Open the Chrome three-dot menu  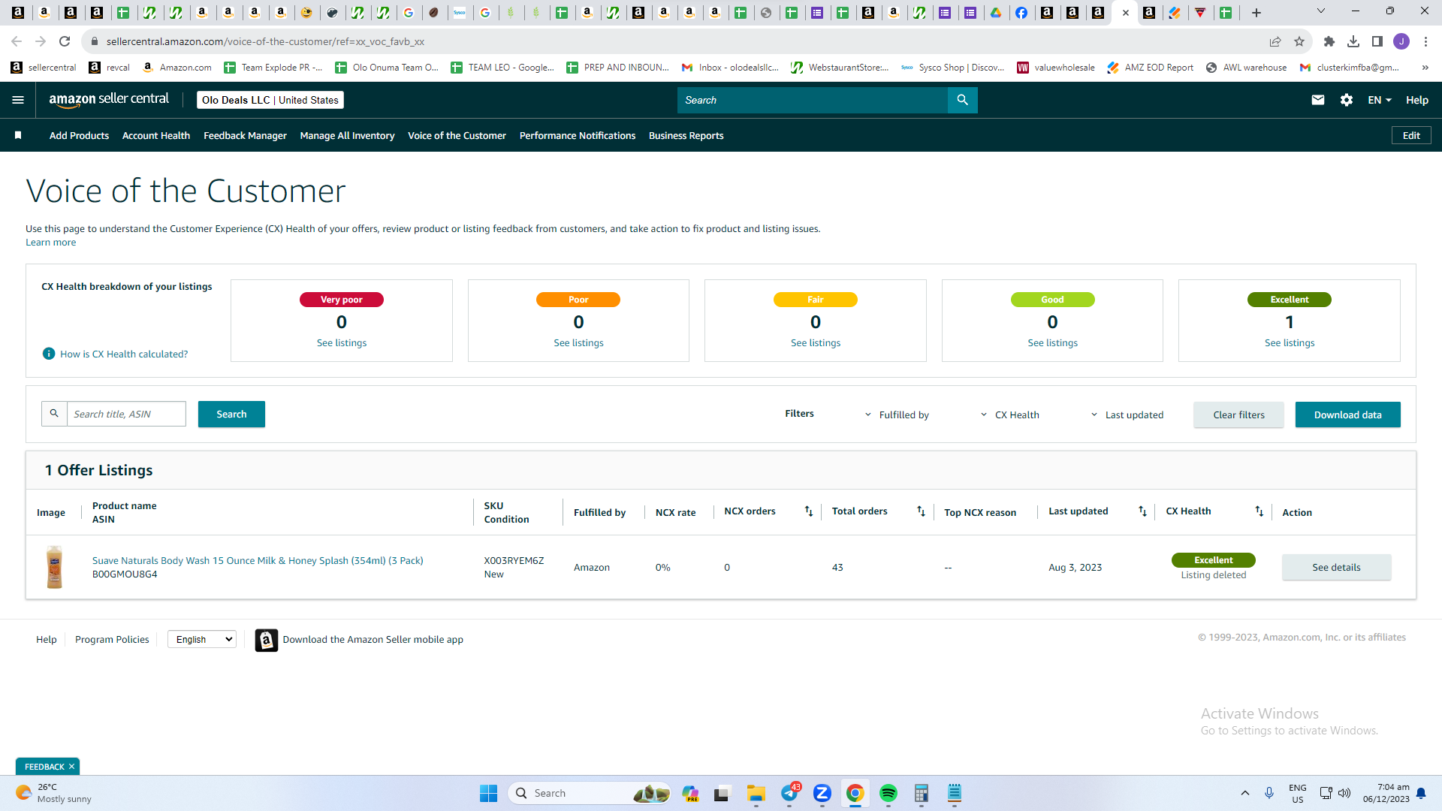tap(1425, 41)
